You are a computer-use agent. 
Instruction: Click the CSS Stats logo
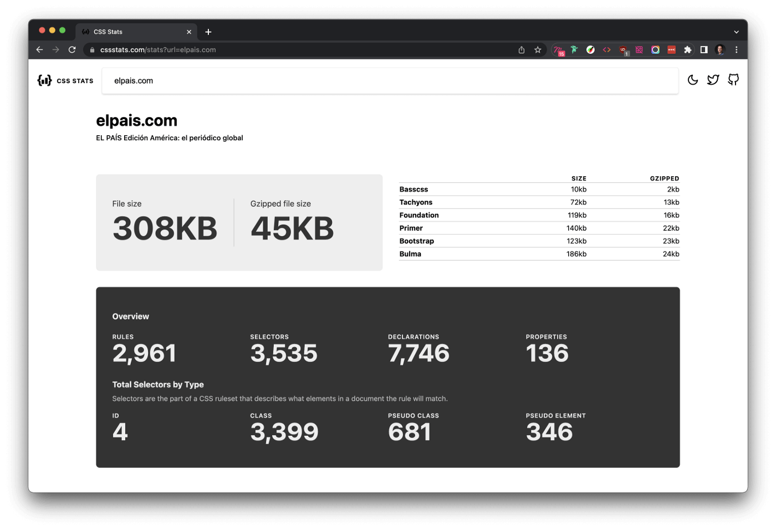(65, 80)
